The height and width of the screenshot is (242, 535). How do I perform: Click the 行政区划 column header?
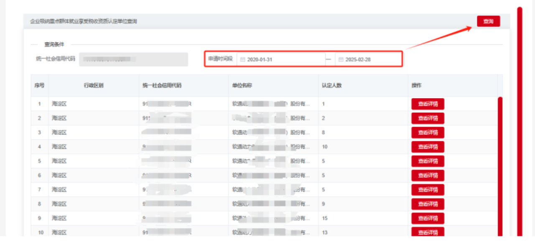94,86
